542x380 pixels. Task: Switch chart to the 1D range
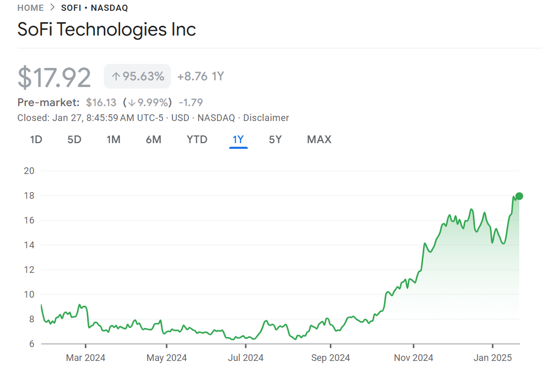coord(36,140)
